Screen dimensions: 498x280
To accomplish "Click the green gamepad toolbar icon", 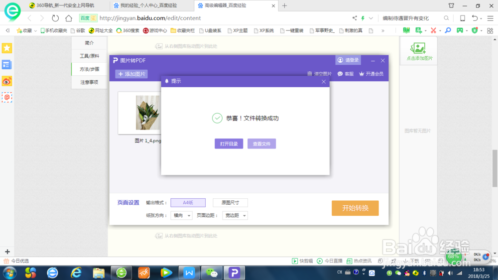I will (x=460, y=30).
